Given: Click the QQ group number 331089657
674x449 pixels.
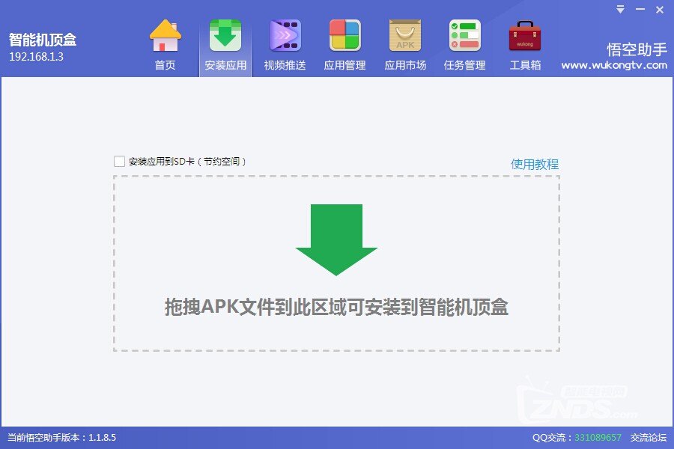Looking at the screenshot, I should [x=598, y=438].
